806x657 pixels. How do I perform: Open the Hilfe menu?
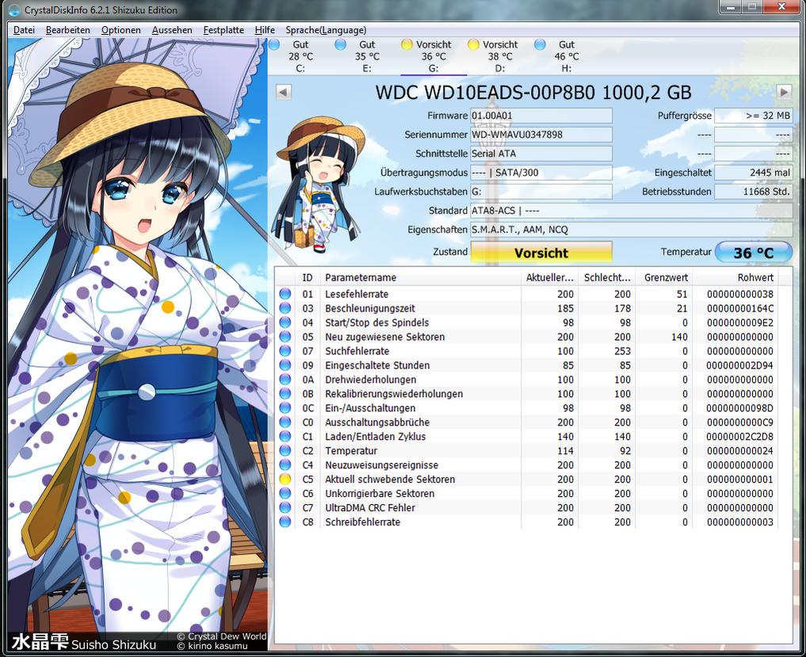coord(265,30)
